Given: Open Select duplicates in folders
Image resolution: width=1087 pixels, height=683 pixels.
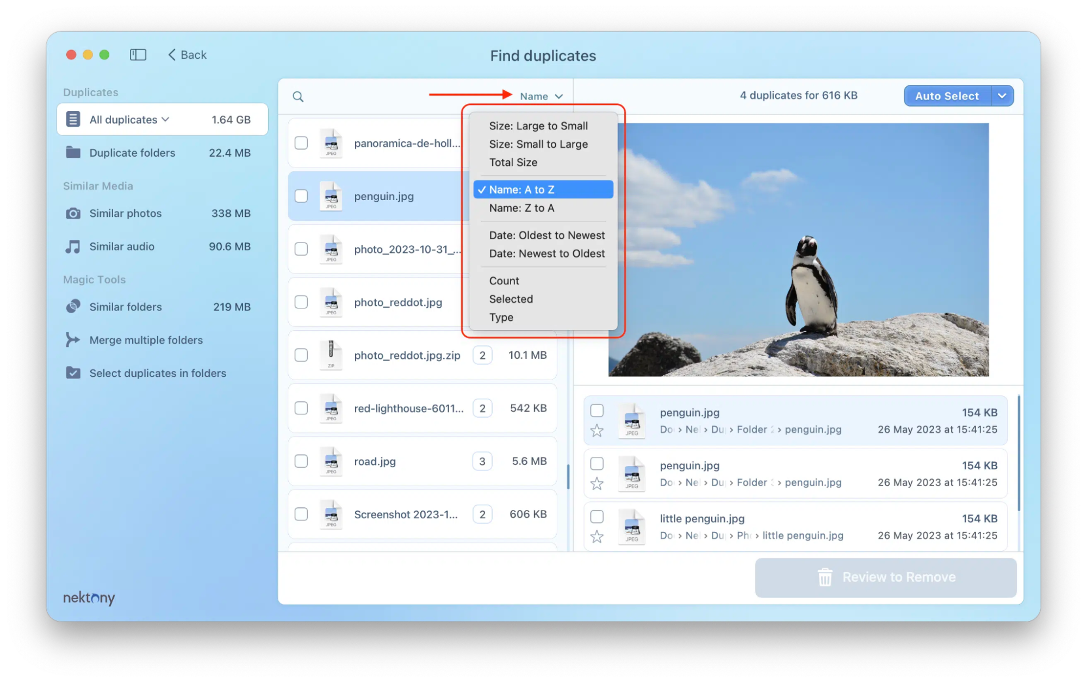Looking at the screenshot, I should click(157, 373).
